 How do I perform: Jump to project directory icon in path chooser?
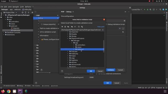click(68, 27)
